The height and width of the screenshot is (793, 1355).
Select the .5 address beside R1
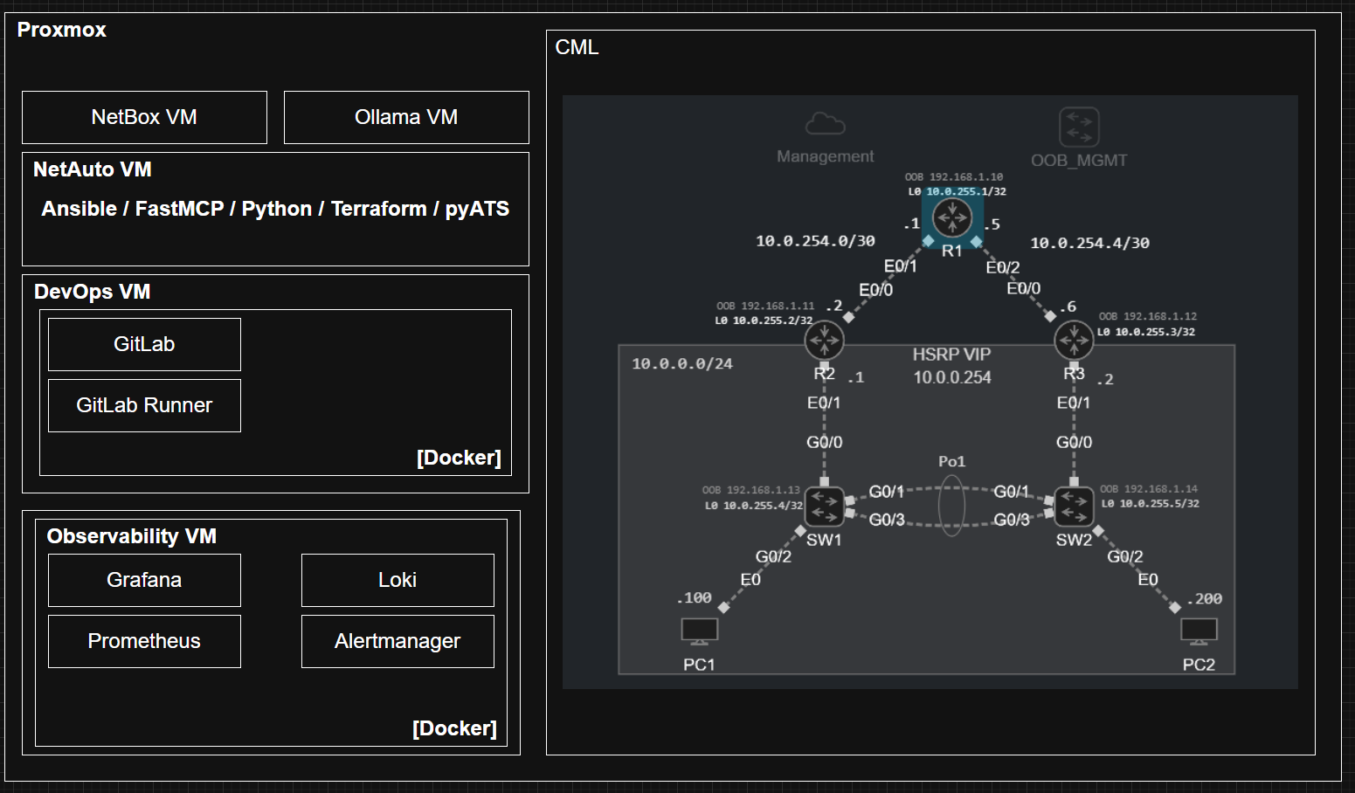[992, 224]
